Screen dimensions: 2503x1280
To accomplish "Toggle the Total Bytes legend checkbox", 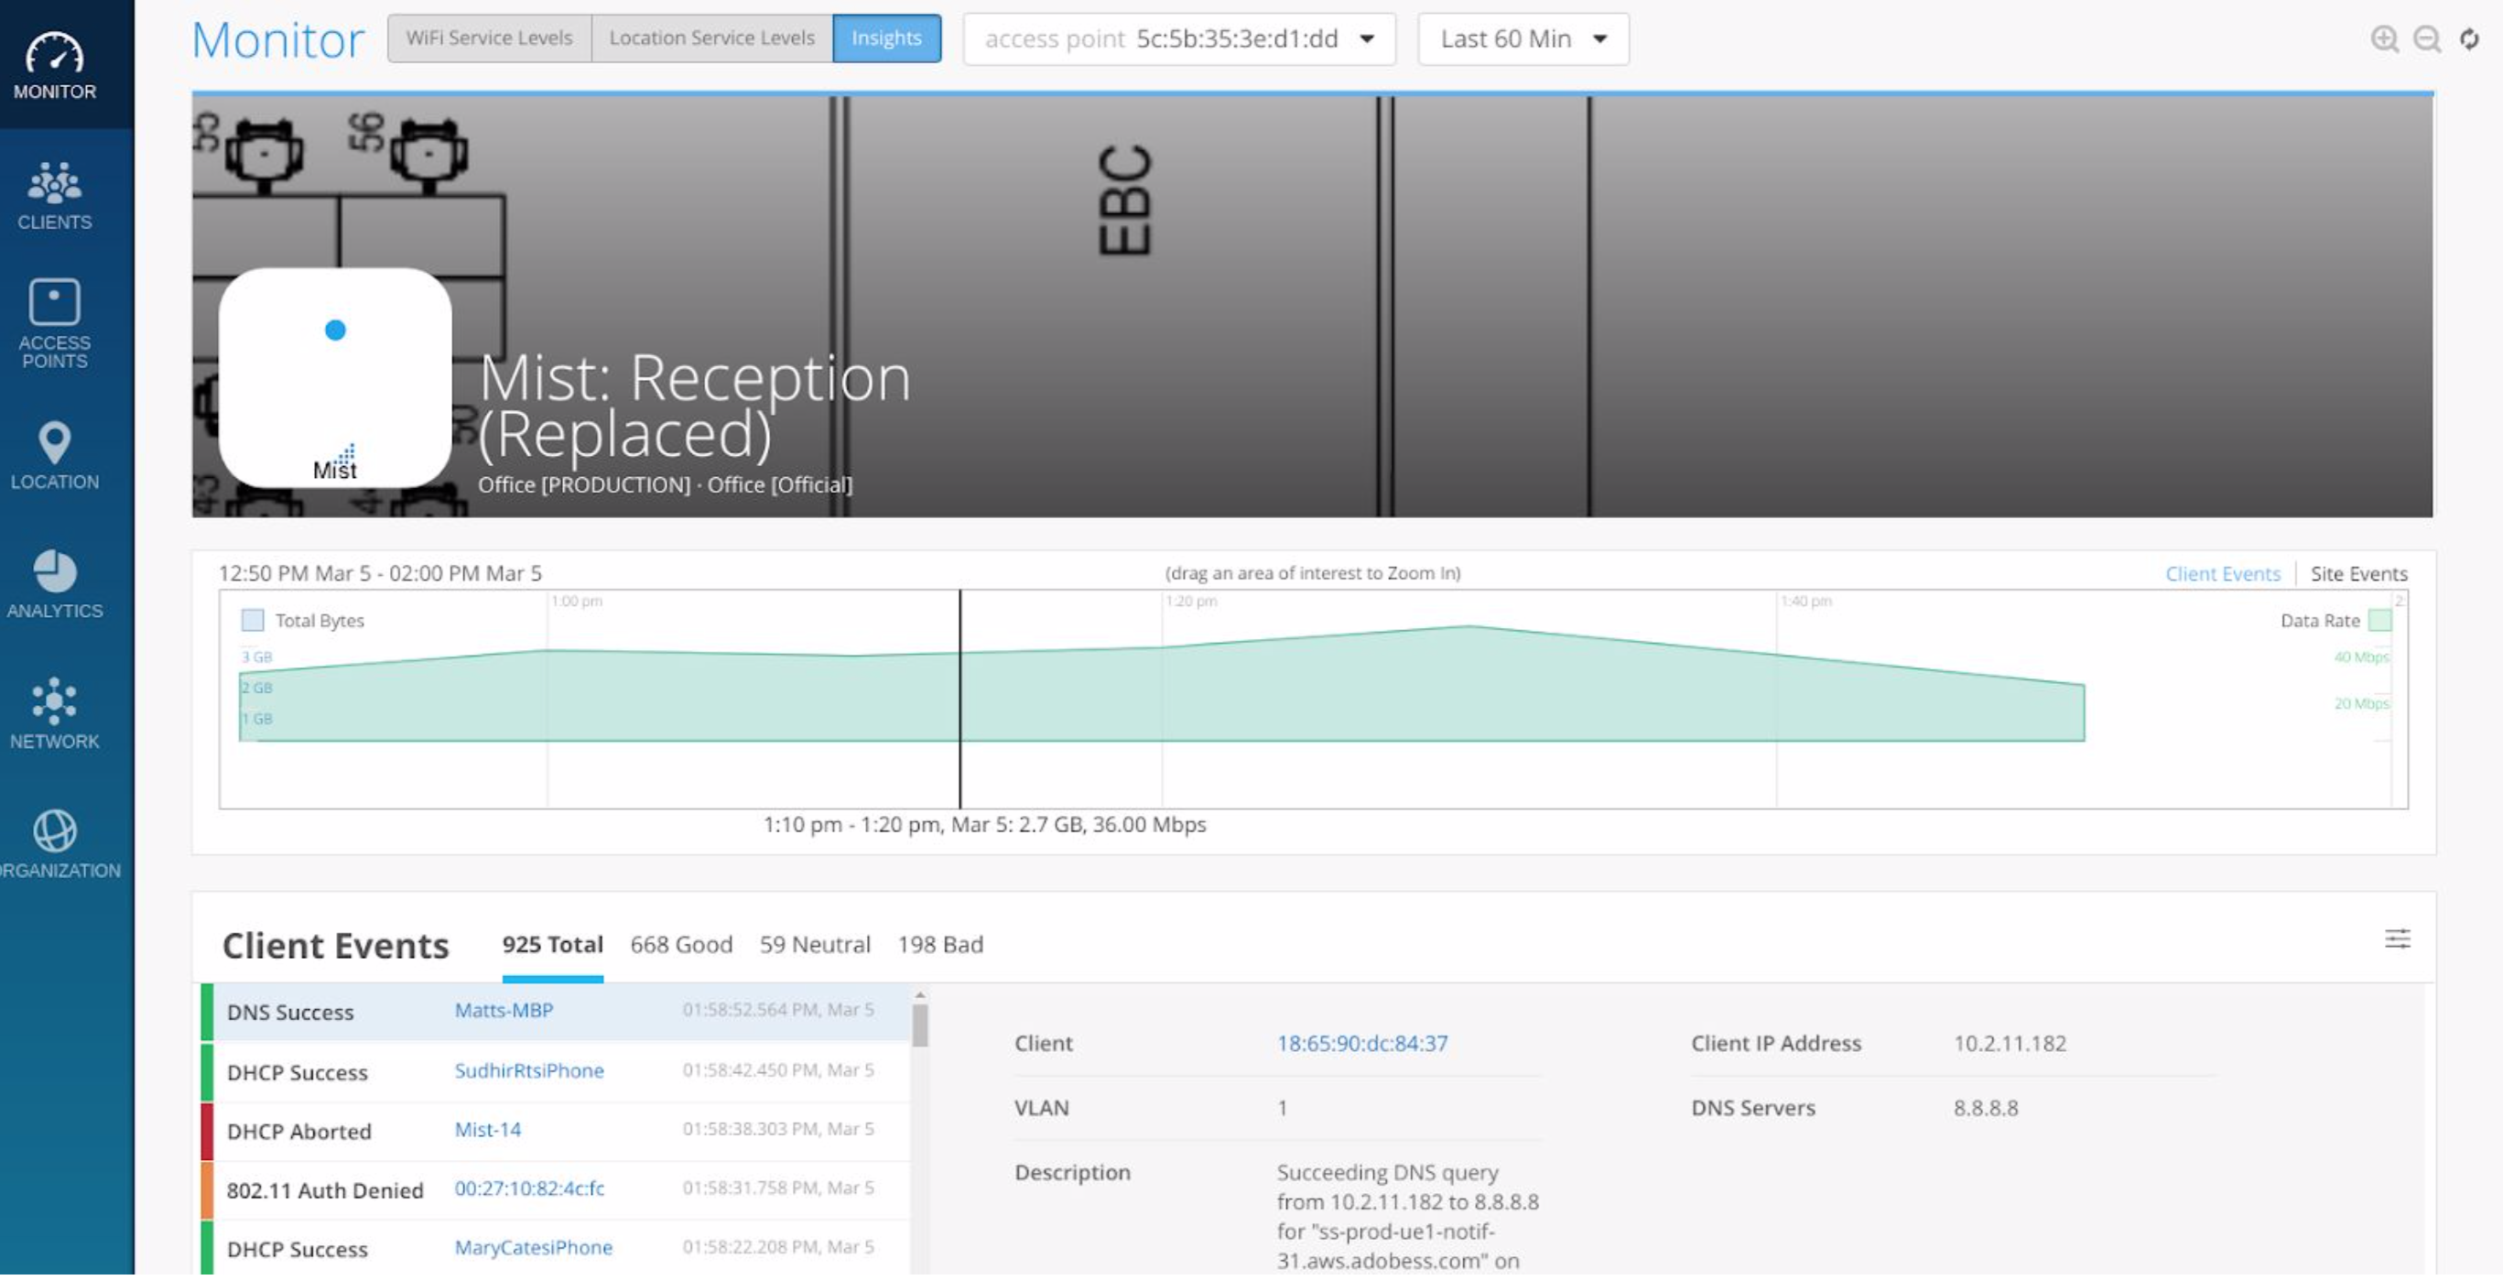I will pyautogui.click(x=252, y=620).
